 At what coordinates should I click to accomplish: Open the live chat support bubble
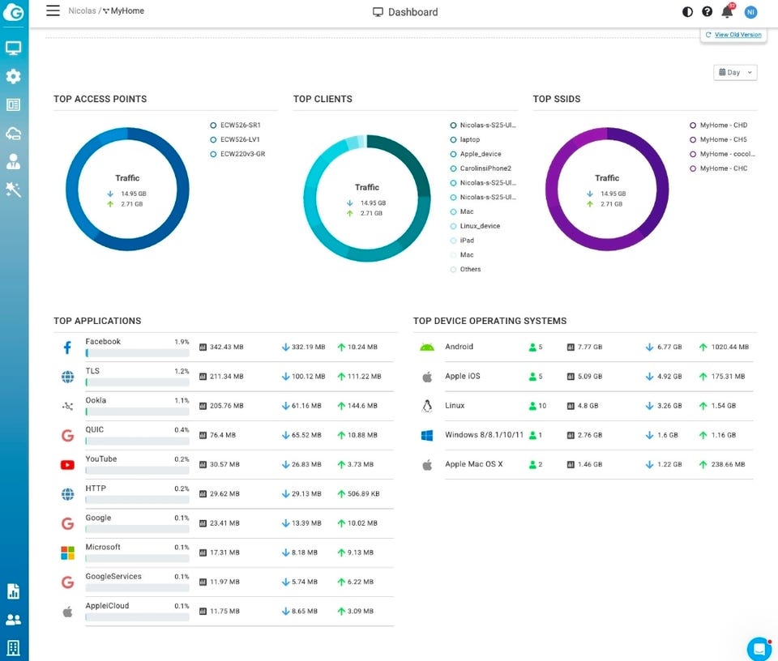[759, 648]
